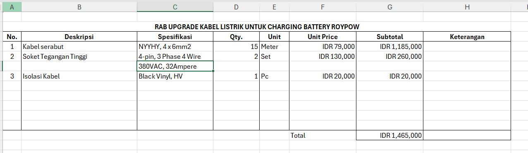
Task: Click the 'Pc' unit cell
Action: [x=274, y=76]
